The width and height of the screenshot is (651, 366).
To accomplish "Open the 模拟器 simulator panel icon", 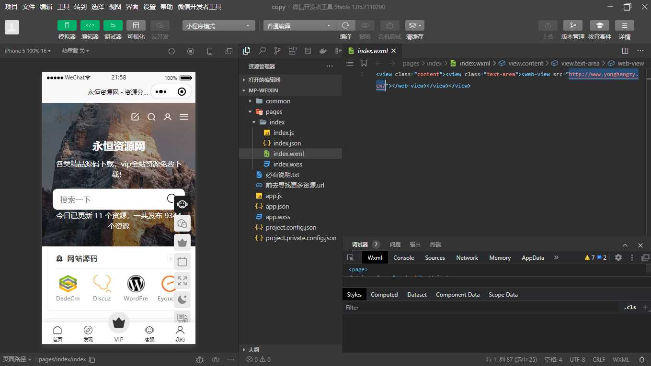I will coord(67,29).
